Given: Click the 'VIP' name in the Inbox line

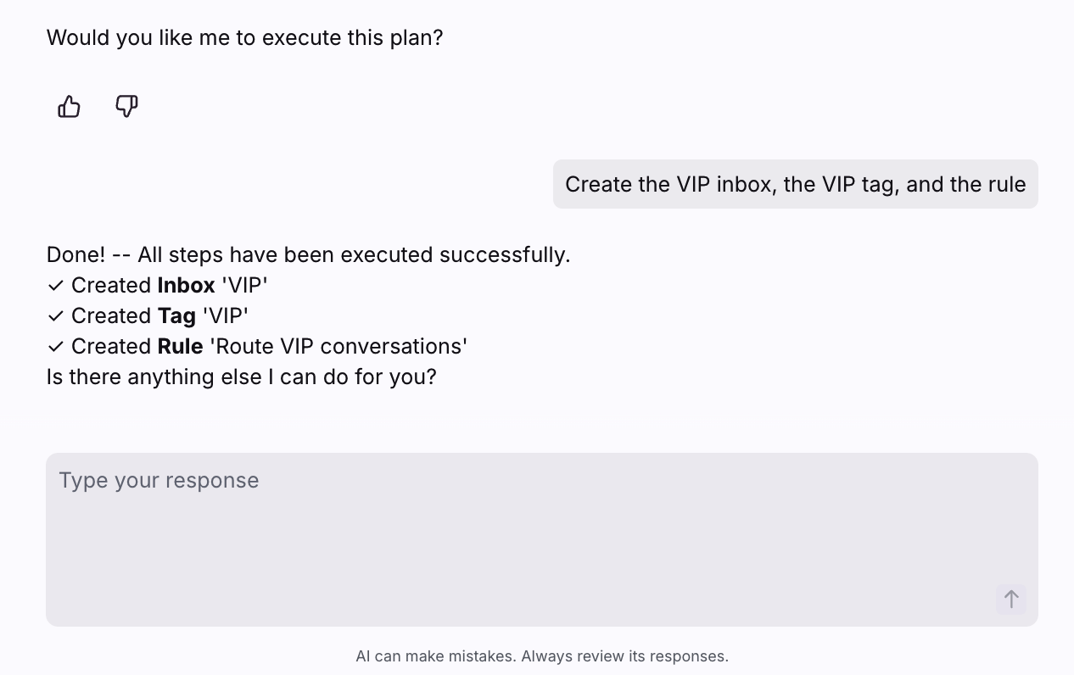Looking at the screenshot, I should tap(244, 286).
